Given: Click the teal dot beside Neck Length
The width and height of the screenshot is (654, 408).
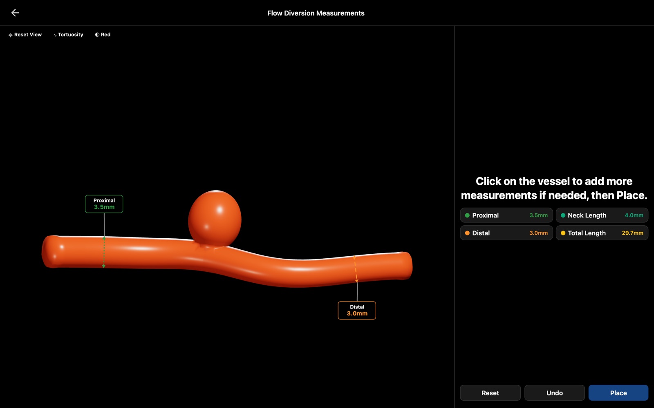Looking at the screenshot, I should click(x=563, y=215).
